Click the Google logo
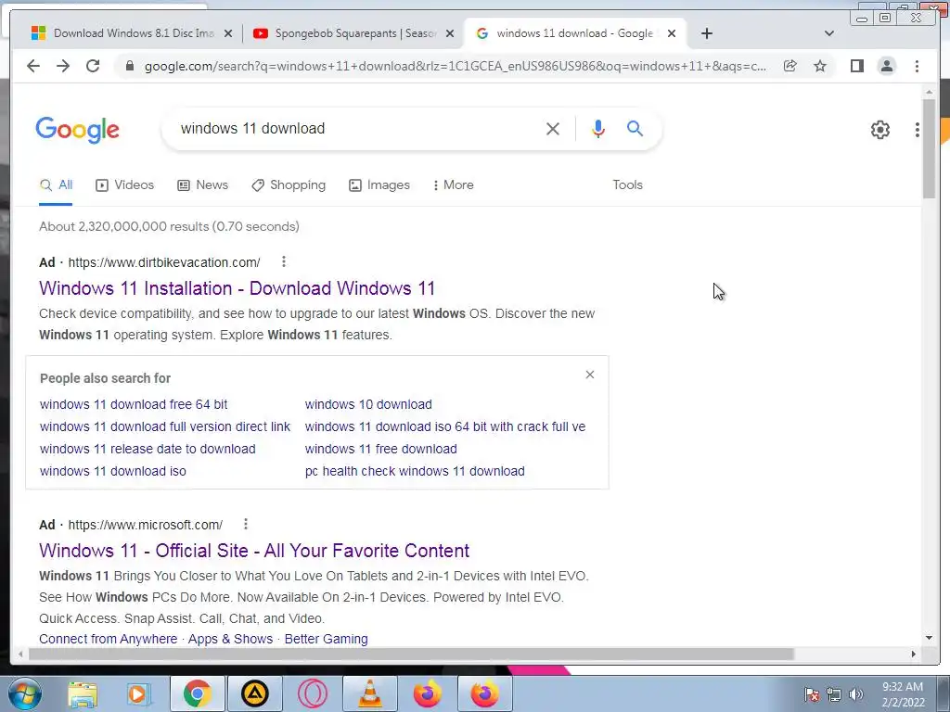Viewport: 950px width, 712px height. click(78, 130)
